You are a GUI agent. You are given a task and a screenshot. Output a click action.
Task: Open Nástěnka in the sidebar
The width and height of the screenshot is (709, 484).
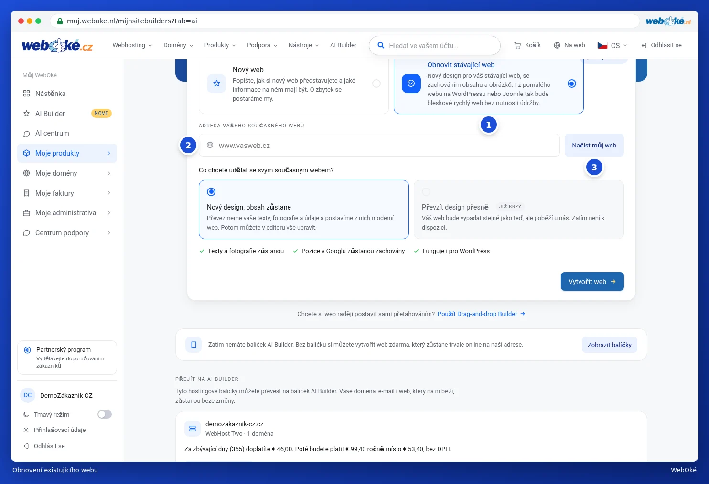(x=67, y=94)
